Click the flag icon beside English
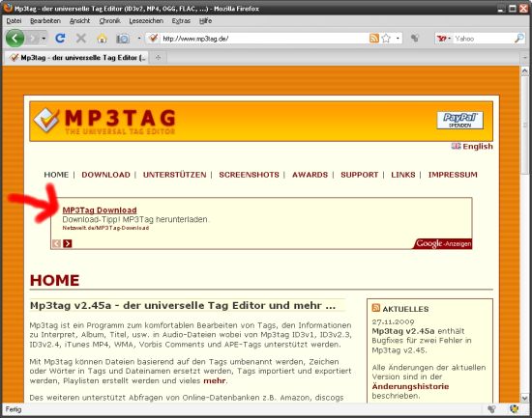 [x=456, y=146]
